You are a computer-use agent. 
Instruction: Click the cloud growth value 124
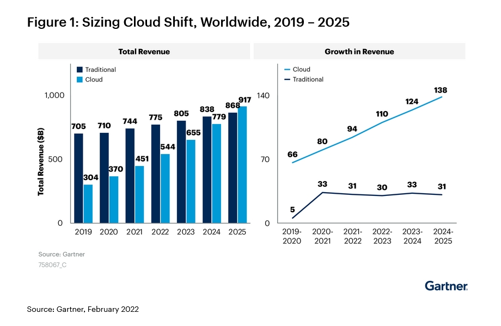tap(412, 102)
